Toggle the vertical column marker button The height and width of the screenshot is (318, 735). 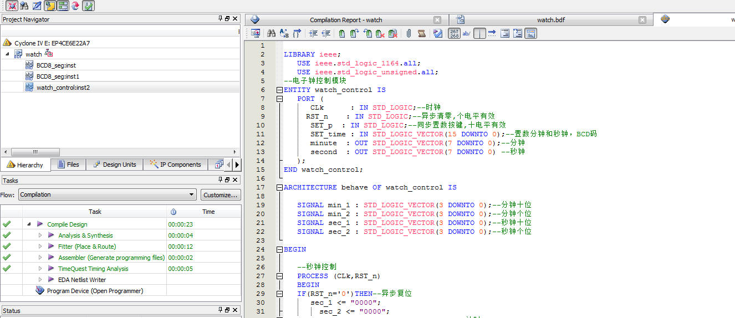click(479, 34)
